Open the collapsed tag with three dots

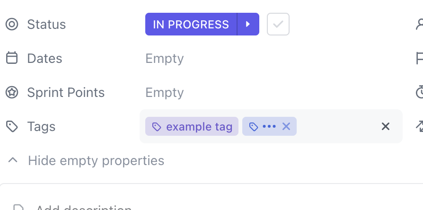[x=268, y=126]
